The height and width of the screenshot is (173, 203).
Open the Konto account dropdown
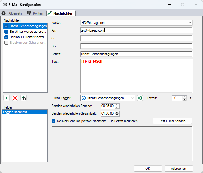pyautogui.click(x=190, y=23)
